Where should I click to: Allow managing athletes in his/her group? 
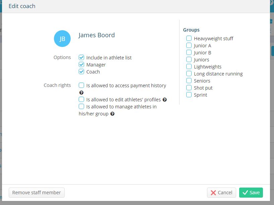[81, 106]
